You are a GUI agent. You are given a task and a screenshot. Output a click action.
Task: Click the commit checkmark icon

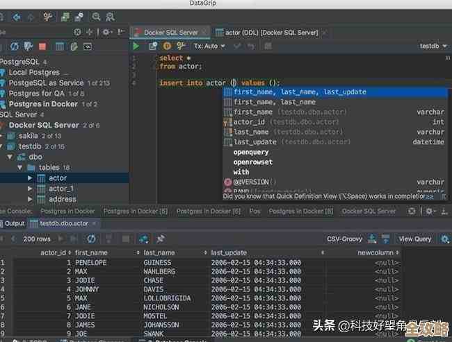pyautogui.click(x=237, y=46)
